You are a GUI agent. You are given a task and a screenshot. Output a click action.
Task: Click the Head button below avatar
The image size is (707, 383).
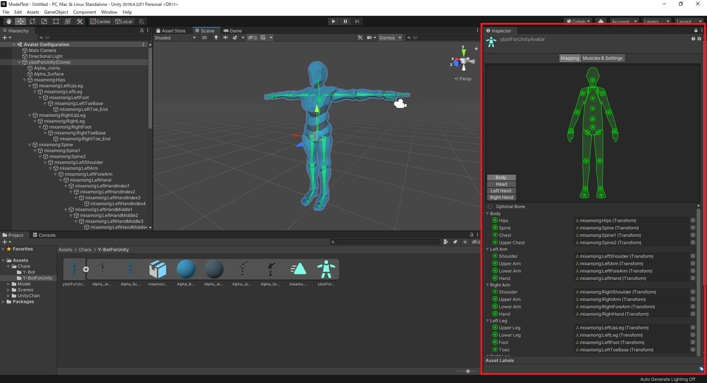point(501,184)
